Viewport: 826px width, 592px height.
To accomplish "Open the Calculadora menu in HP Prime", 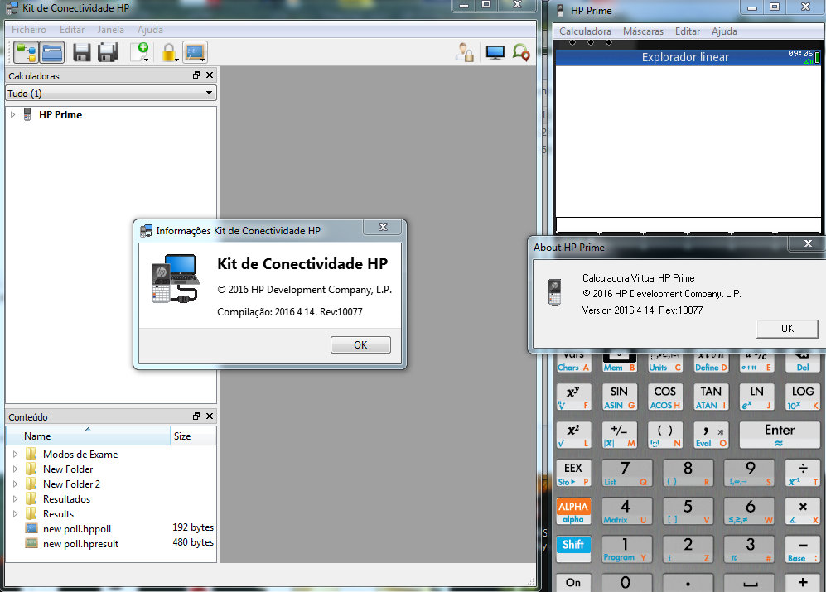I will 585,31.
